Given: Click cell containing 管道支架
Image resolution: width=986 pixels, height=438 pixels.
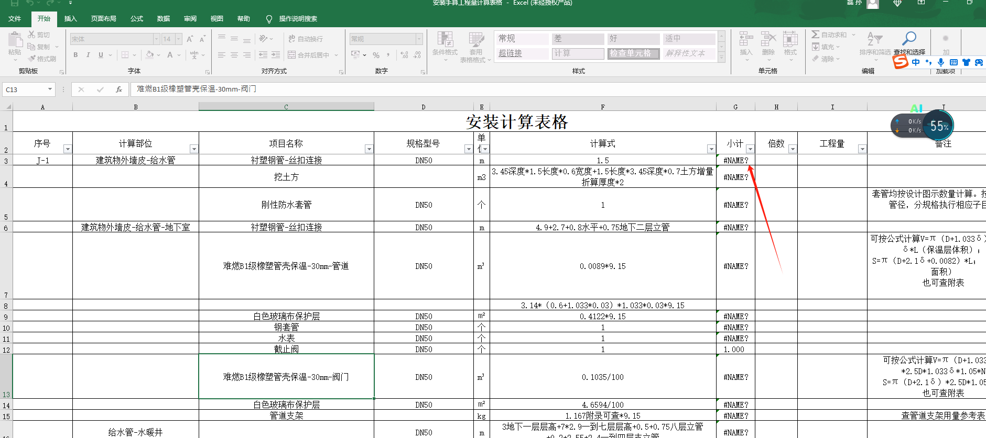Looking at the screenshot, I should point(286,415).
